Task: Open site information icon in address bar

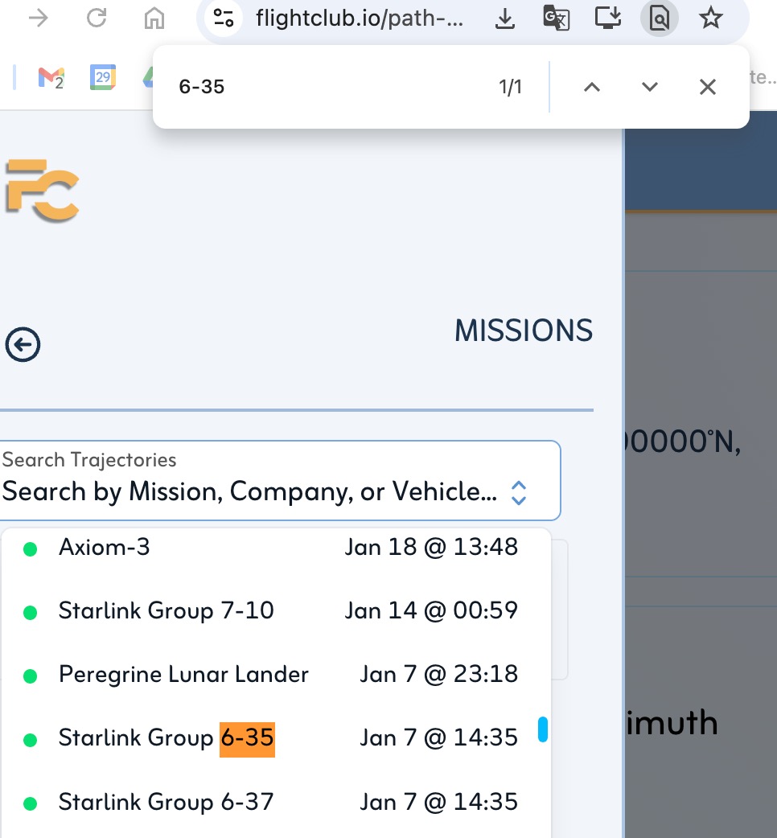Action: click(x=224, y=18)
